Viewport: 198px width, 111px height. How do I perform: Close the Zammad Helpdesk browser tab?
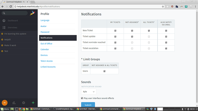click(27, 2)
